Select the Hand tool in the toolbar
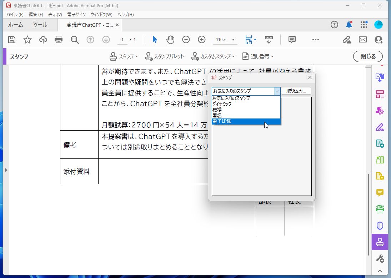The height and width of the screenshot is (278, 391). click(x=170, y=40)
